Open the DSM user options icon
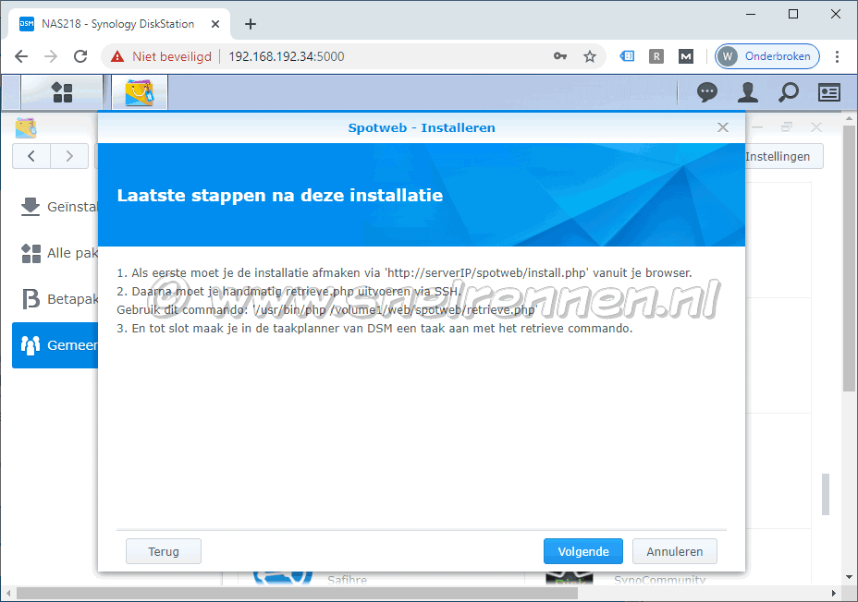The image size is (858, 602). 747,92
